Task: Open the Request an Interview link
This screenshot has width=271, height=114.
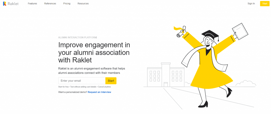Action: click(100, 92)
